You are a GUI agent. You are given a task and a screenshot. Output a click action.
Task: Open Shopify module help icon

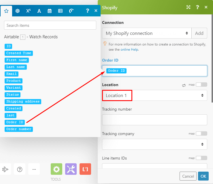coord(197,7)
